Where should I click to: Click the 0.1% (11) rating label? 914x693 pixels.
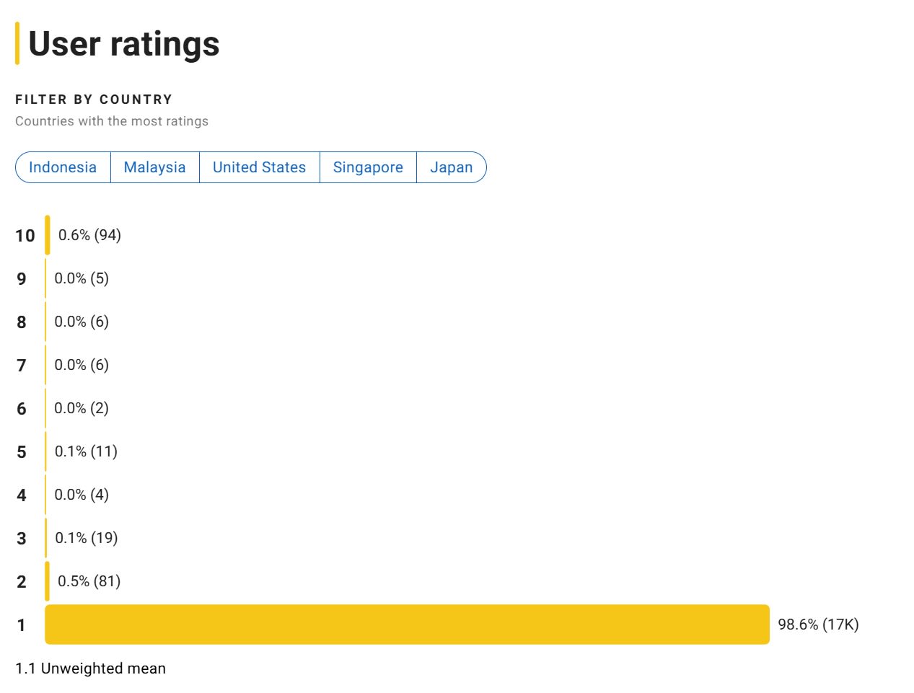[x=86, y=451]
